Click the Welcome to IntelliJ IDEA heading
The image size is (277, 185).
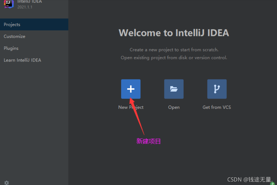point(174,33)
